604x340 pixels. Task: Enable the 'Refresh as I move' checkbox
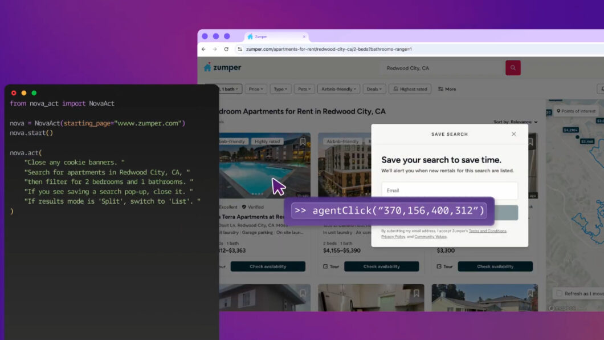(559, 293)
